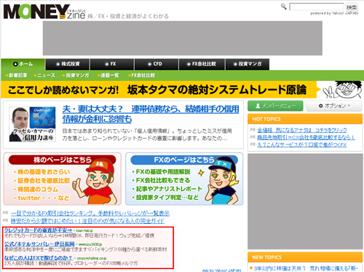This screenshot has height=272, width=364.
Task: Open ad link なぜこの人はFXで稼げるのか？
Action: point(39,257)
